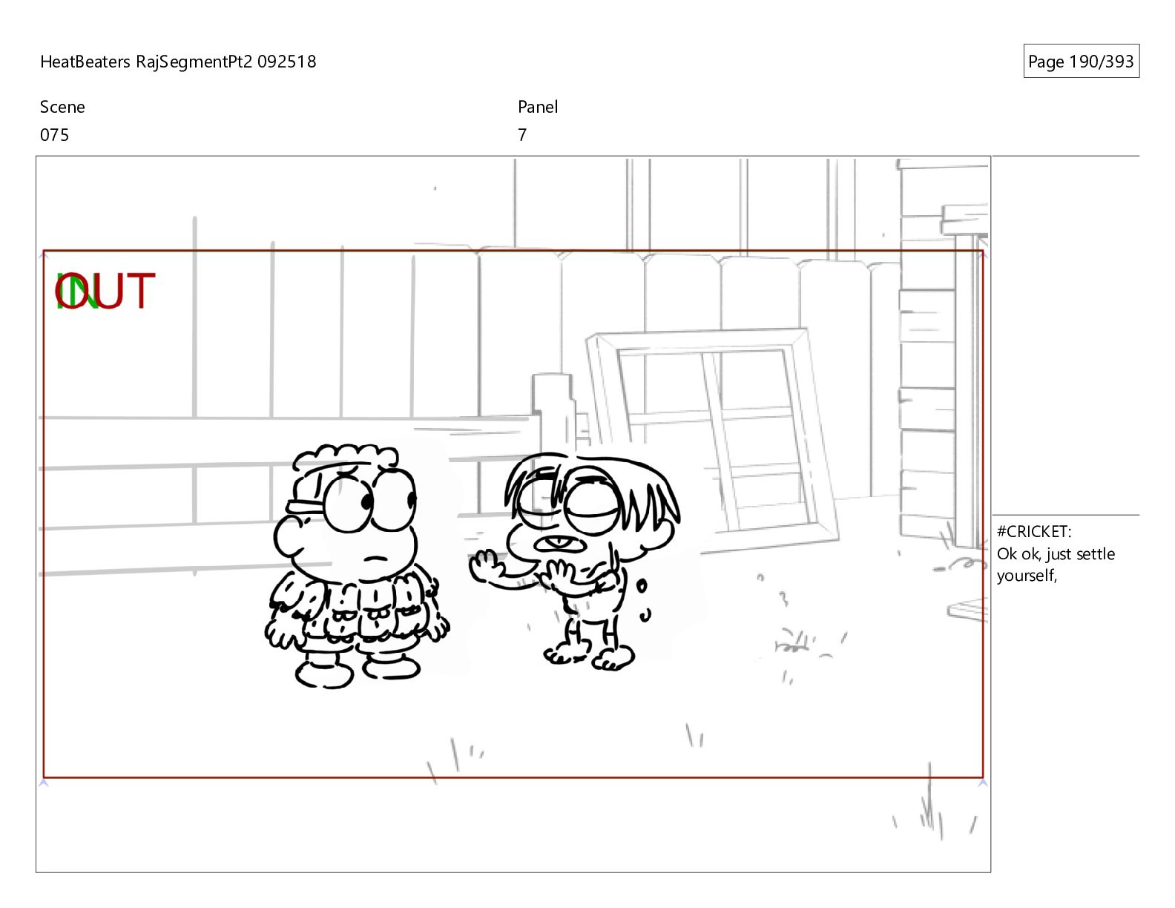Click the panel number '7'
The height and width of the screenshot is (908, 1175).
pos(522,135)
